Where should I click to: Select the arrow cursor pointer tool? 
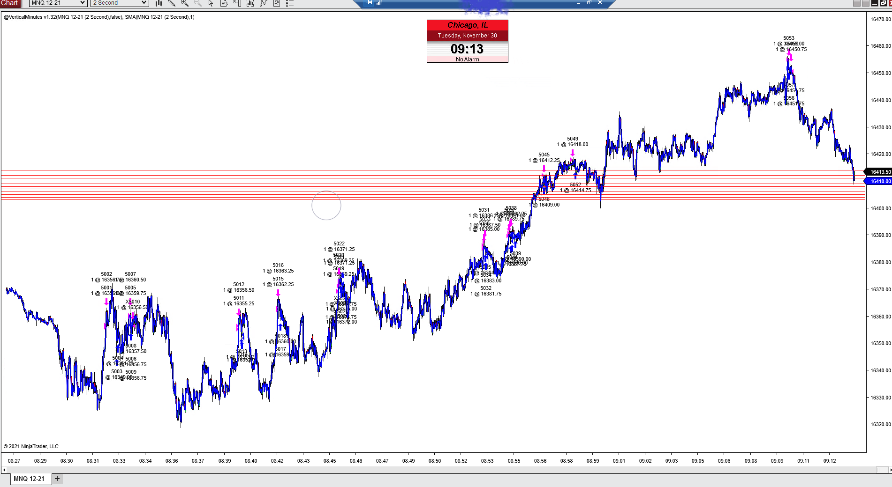pos(211,3)
